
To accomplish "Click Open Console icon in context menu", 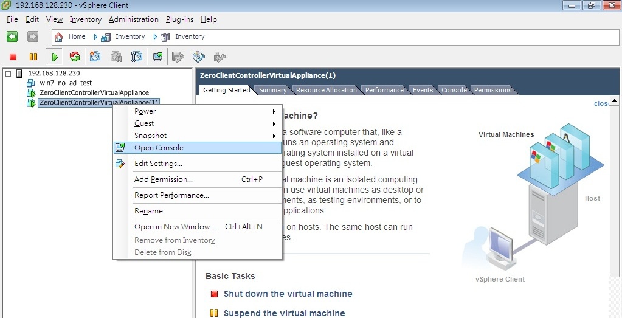I will [120, 148].
